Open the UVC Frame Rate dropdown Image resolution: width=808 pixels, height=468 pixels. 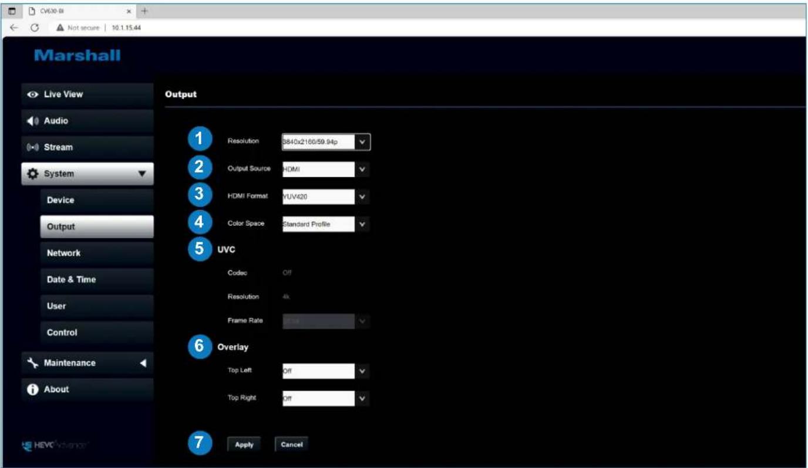326,321
